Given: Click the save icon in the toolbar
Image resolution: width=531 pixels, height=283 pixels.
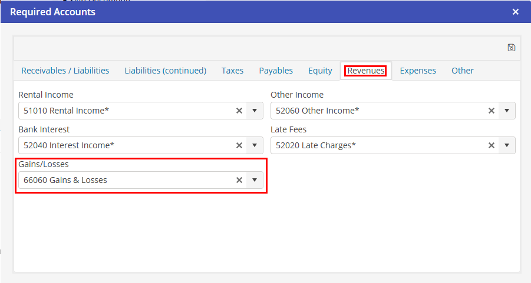Looking at the screenshot, I should (x=511, y=48).
